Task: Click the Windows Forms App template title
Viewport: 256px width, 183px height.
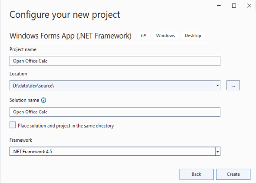Action: pos(70,36)
